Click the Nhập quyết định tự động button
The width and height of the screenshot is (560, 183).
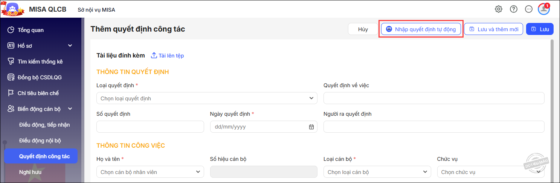(421, 29)
